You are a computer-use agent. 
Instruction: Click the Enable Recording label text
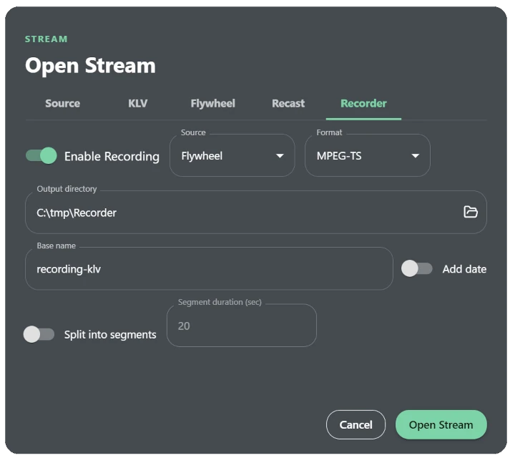(x=113, y=157)
